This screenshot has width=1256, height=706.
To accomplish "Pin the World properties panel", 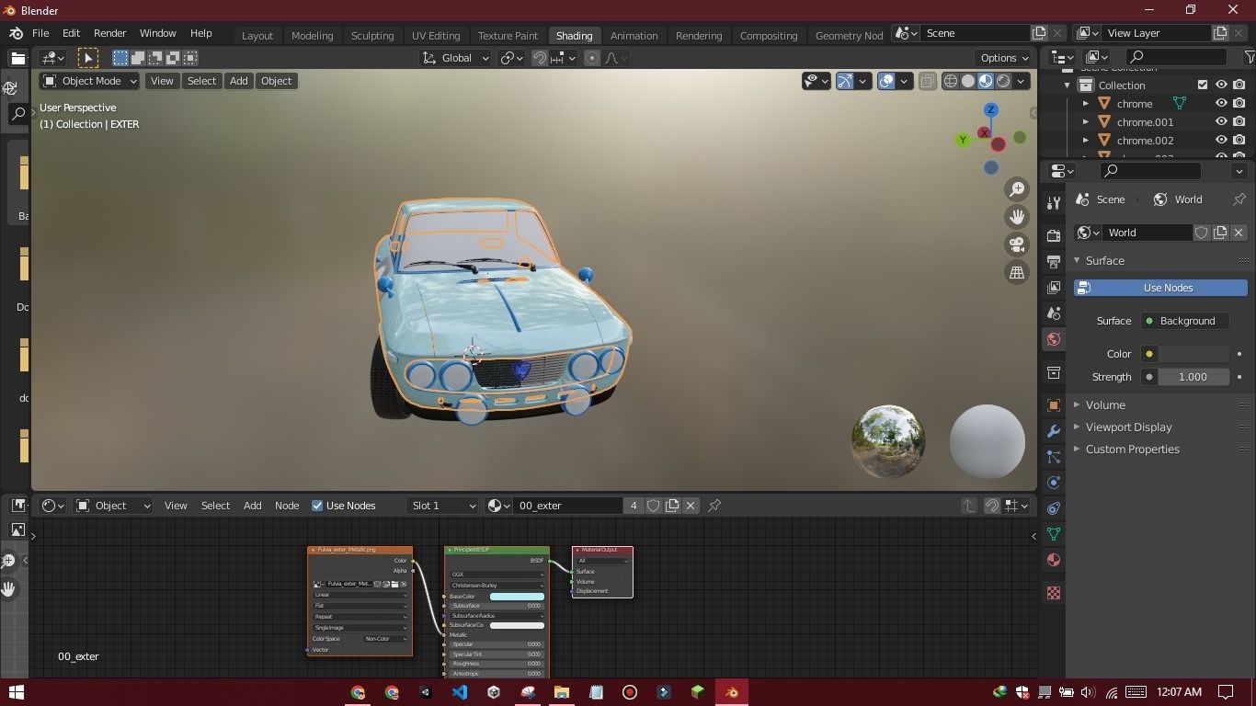I will [x=1239, y=199].
